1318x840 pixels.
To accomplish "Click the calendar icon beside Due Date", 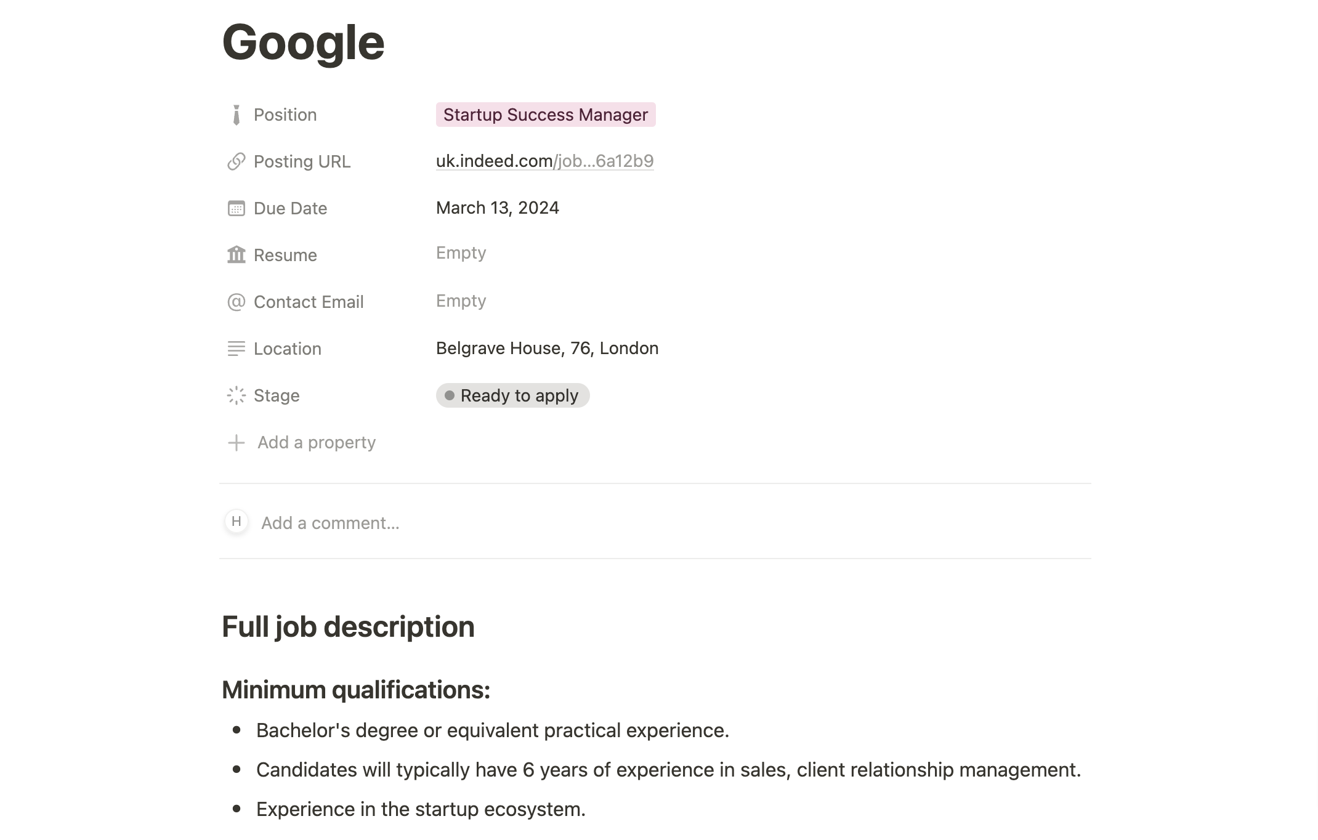I will click(x=237, y=208).
